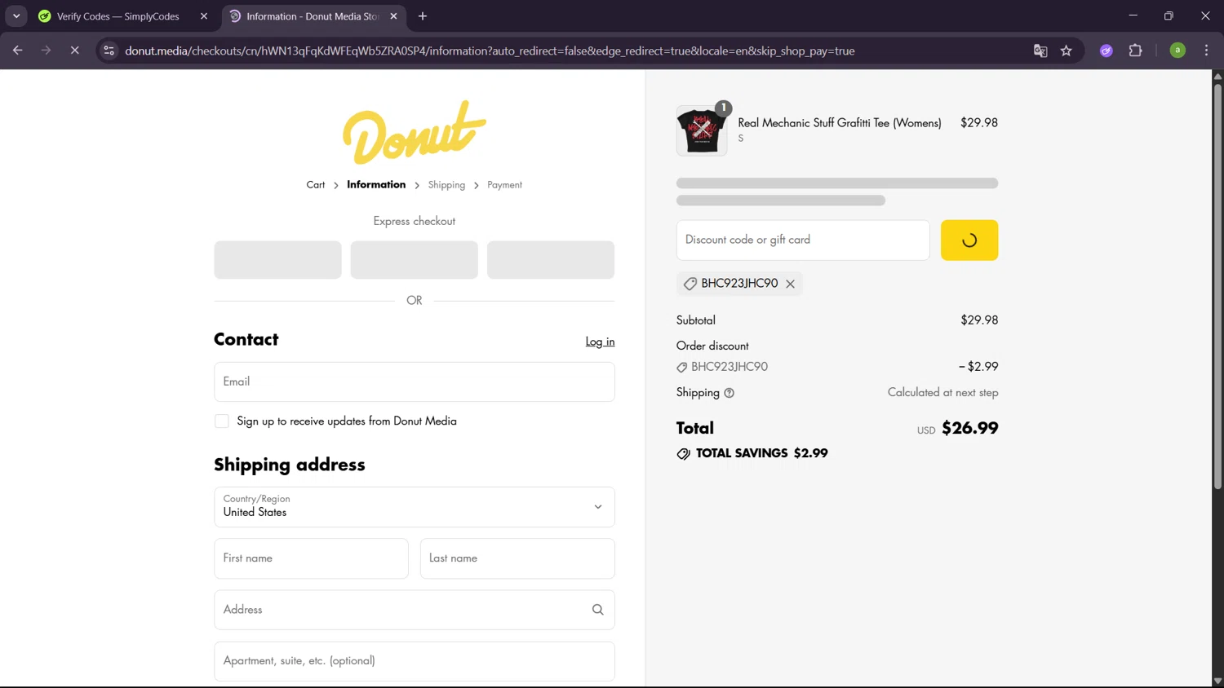Click the last express checkout button

coord(551,260)
